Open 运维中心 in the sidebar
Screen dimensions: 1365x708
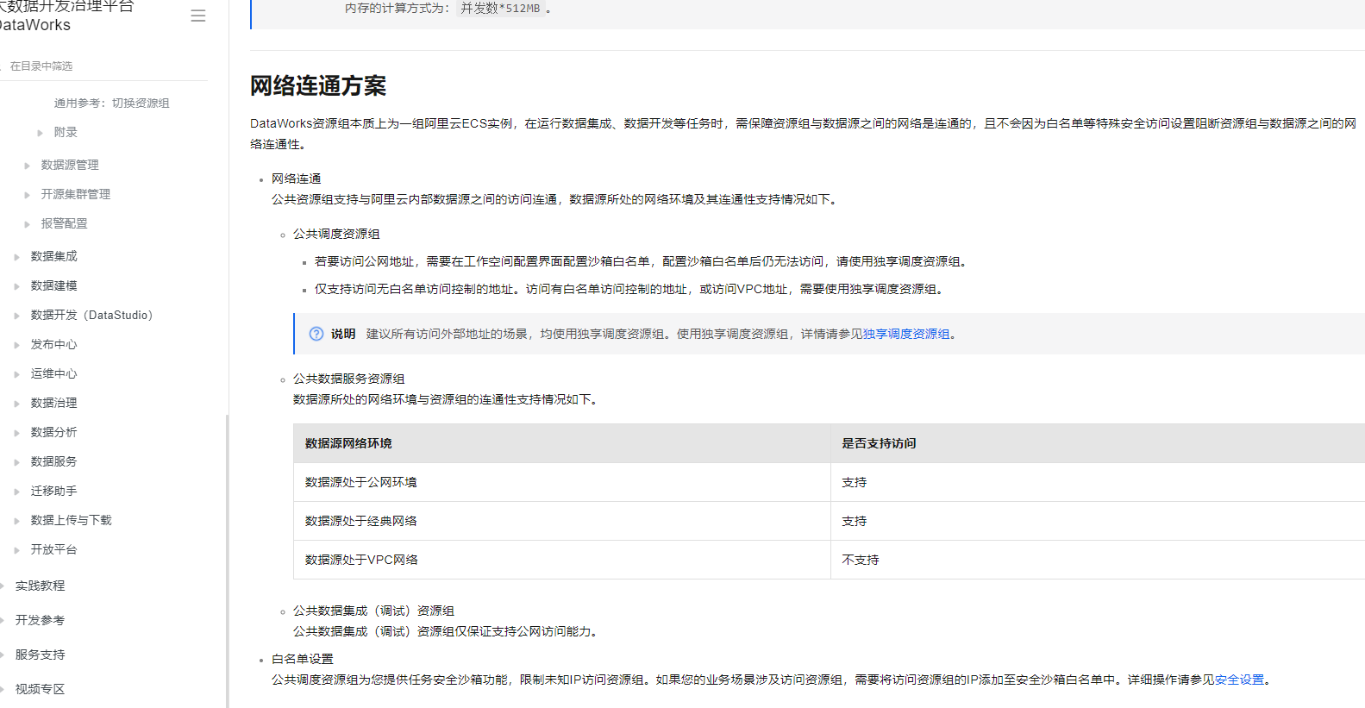(53, 373)
